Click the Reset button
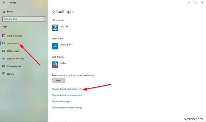 (x=59, y=81)
